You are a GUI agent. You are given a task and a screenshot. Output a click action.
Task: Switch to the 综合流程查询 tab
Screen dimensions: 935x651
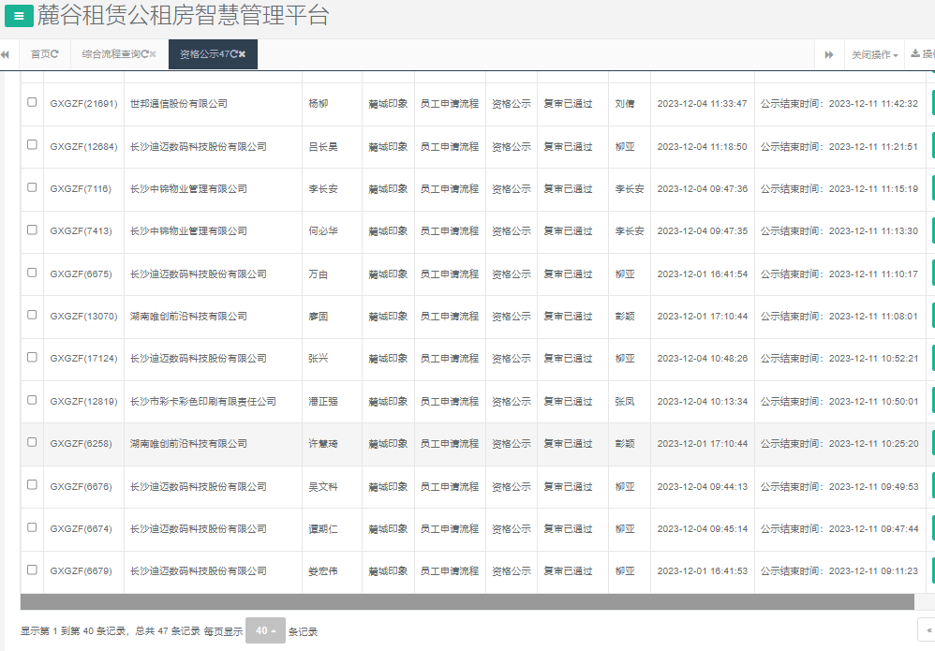point(111,54)
